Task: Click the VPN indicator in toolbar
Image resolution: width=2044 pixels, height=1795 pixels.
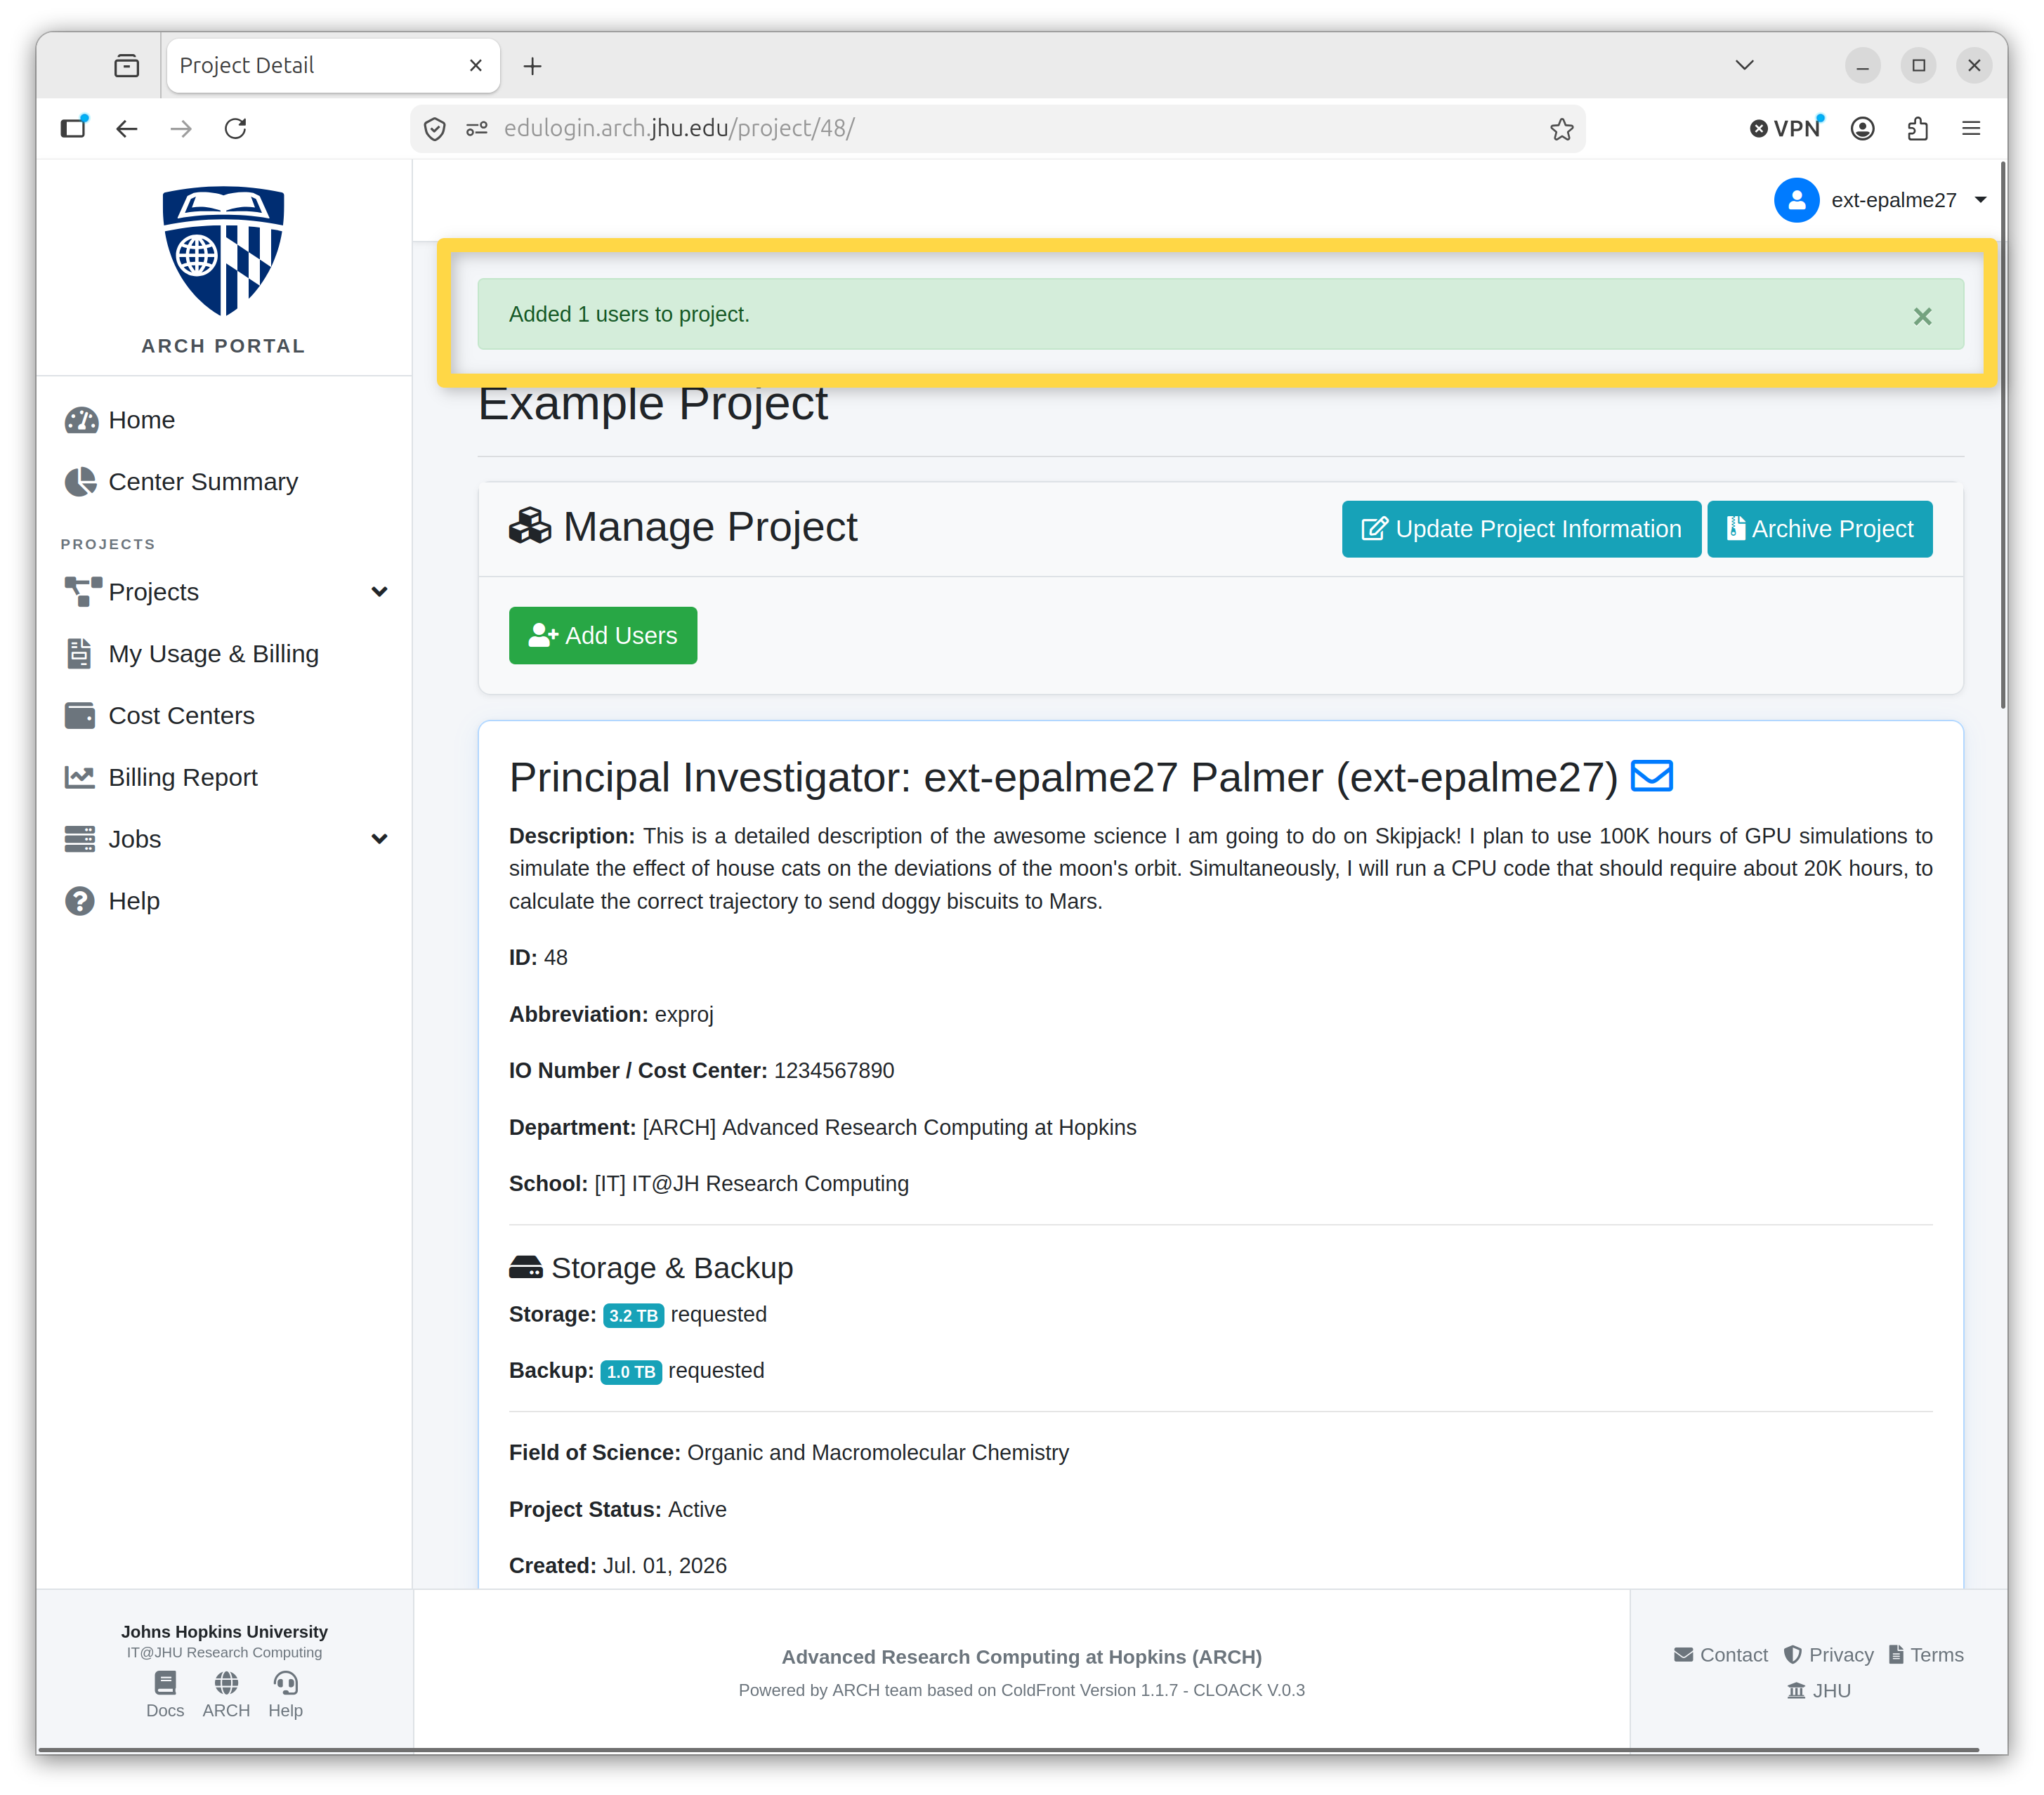Action: (x=1786, y=128)
